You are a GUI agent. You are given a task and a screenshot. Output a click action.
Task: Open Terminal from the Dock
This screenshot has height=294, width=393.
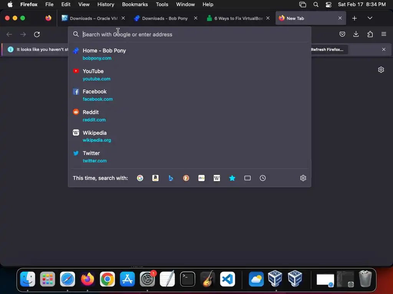click(x=187, y=279)
